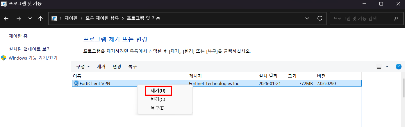This screenshot has width=405, height=127.
Task: Click the Control Panel icon in address bar
Action: click(54, 18)
